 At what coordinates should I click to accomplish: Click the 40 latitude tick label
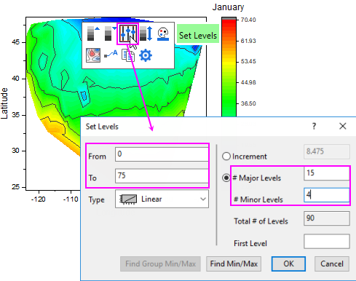pos(15,79)
